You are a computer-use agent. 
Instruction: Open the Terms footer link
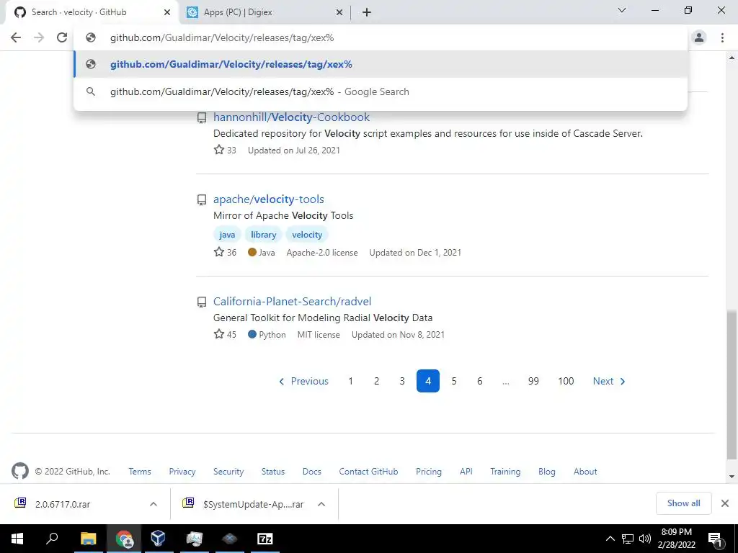pos(140,471)
